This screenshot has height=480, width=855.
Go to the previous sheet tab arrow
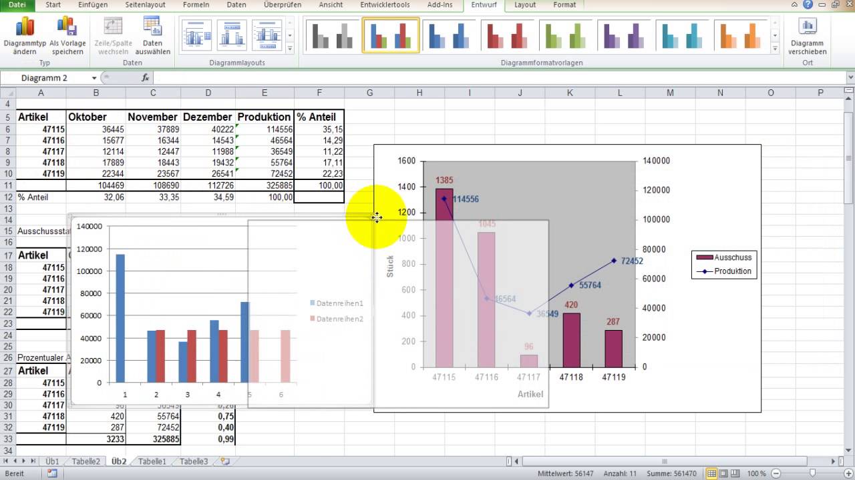pos(15,461)
